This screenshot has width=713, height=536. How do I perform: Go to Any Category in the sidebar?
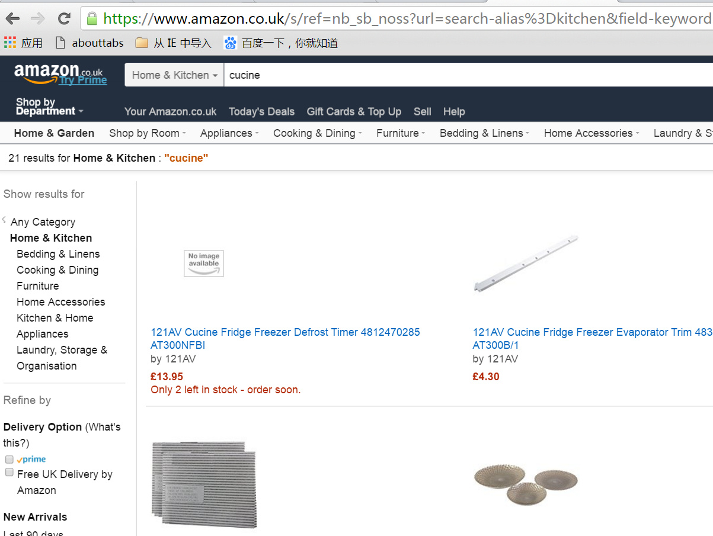[x=43, y=222]
